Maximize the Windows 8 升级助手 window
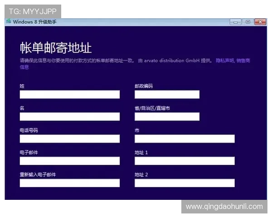Screen dimensions: 272x218 (248, 22)
